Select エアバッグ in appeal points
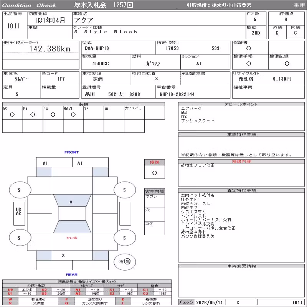This screenshot has height=307, width=307. click(x=191, y=108)
